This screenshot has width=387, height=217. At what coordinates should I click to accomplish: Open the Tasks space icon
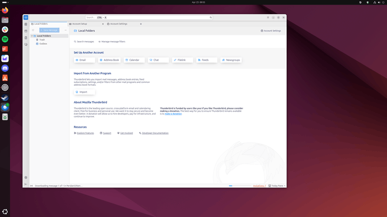tap(26, 38)
